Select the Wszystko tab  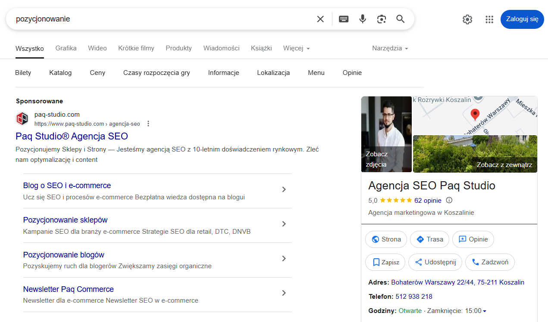tap(30, 48)
